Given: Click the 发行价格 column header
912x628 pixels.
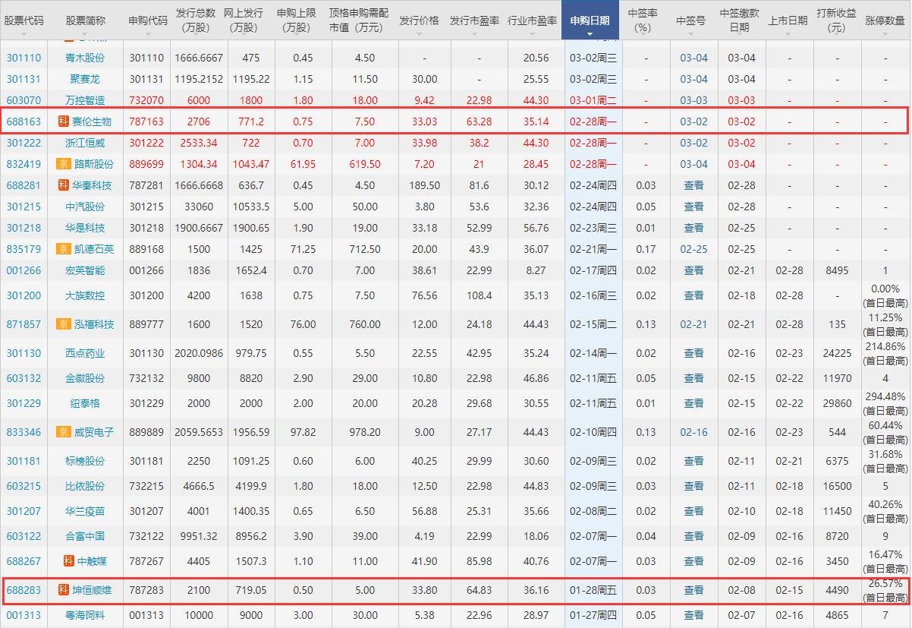Looking at the screenshot, I should pyautogui.click(x=419, y=21).
